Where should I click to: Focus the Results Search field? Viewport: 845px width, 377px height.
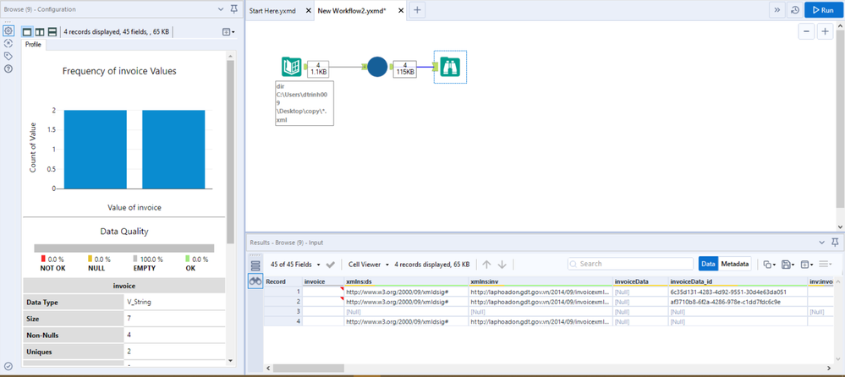point(630,264)
